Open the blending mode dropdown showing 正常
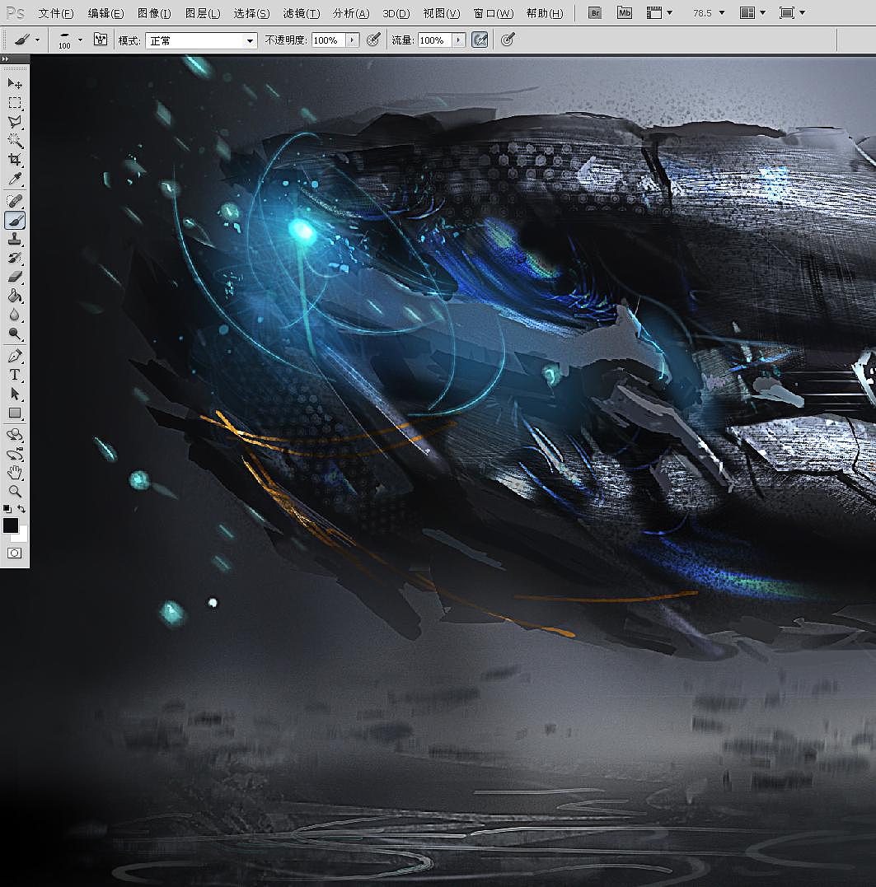 click(x=201, y=40)
